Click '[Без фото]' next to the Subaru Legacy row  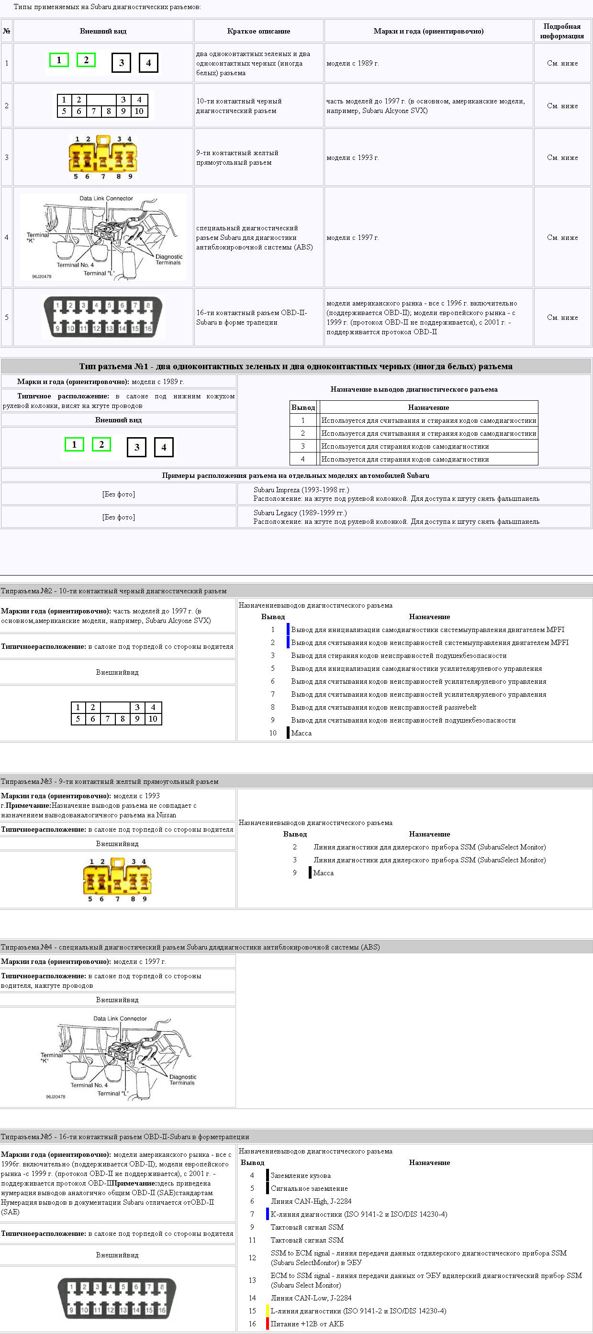pyautogui.click(x=119, y=517)
